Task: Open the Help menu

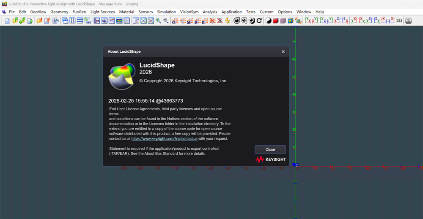Action: (319, 12)
